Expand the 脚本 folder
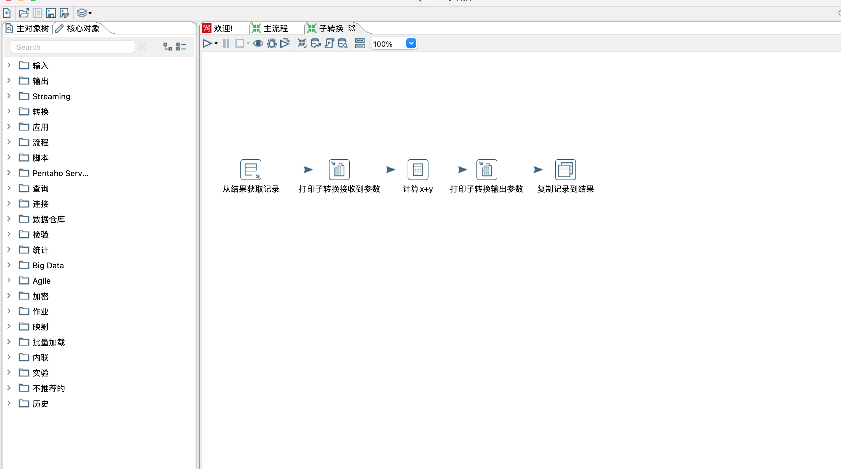 [9, 157]
